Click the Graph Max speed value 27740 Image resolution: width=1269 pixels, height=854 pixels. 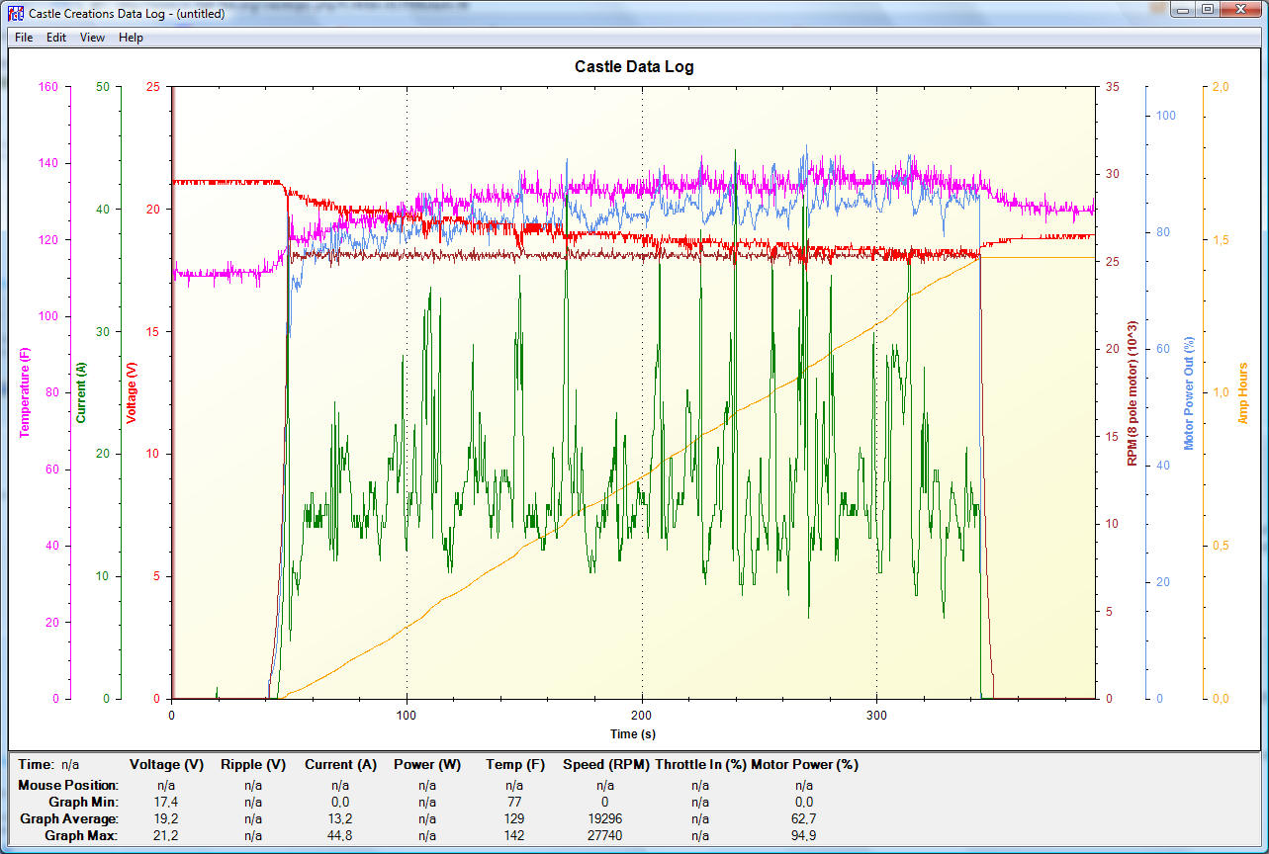point(604,835)
